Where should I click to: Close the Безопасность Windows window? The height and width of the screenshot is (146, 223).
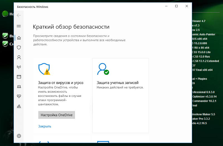pyautogui.click(x=187, y=6)
